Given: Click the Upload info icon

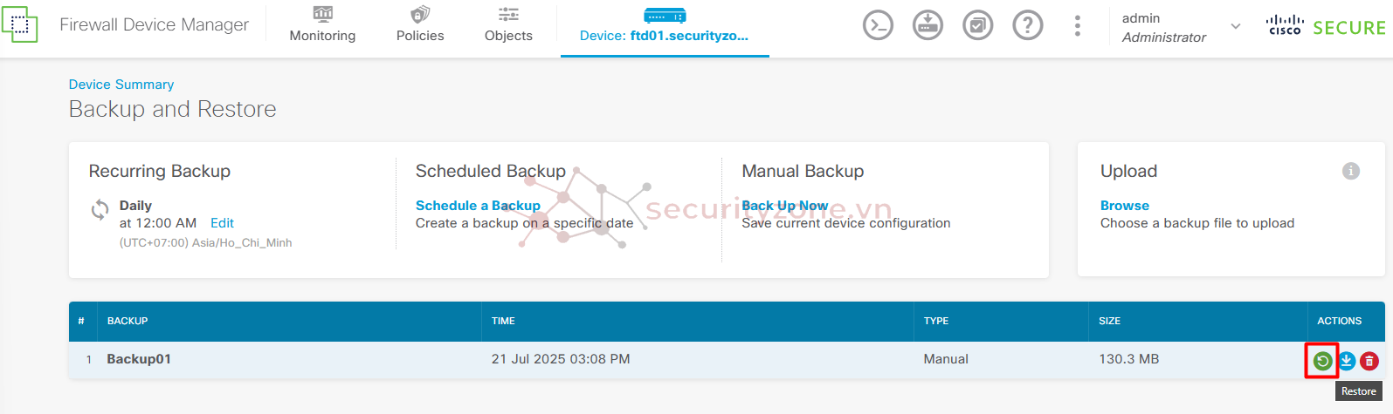Looking at the screenshot, I should click(1350, 171).
